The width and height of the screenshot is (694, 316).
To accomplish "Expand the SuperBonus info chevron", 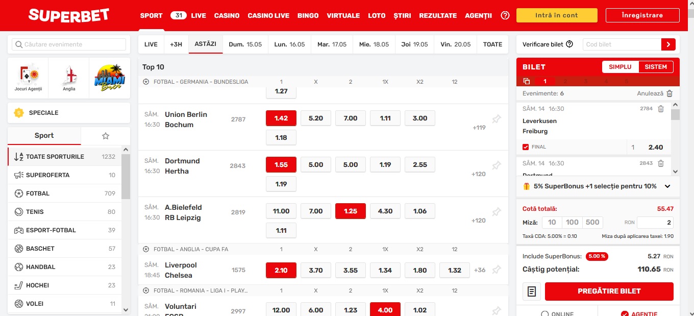I will click(667, 186).
